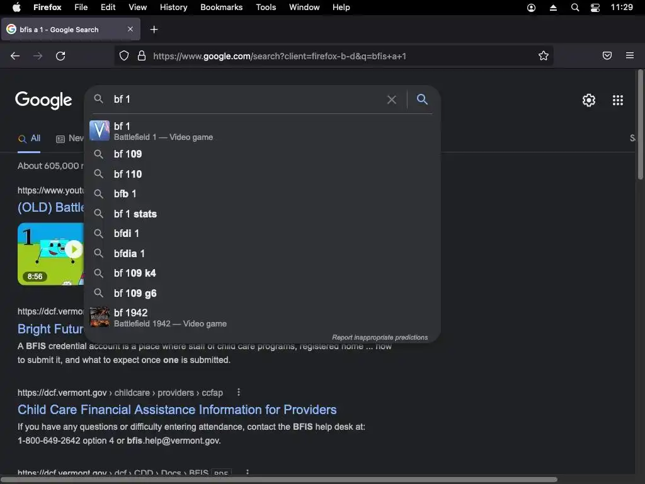Click magnifier icon beside 'bfb 1' suggestion
The height and width of the screenshot is (484, 645).
coord(98,193)
